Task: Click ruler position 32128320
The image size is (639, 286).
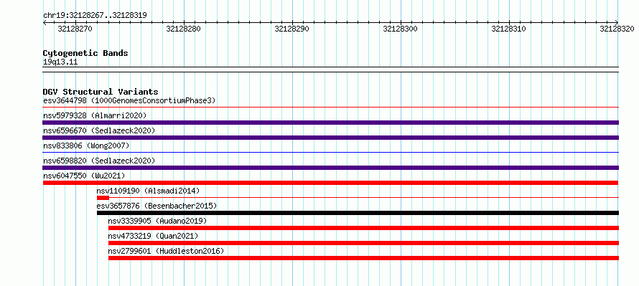Action: [617, 29]
